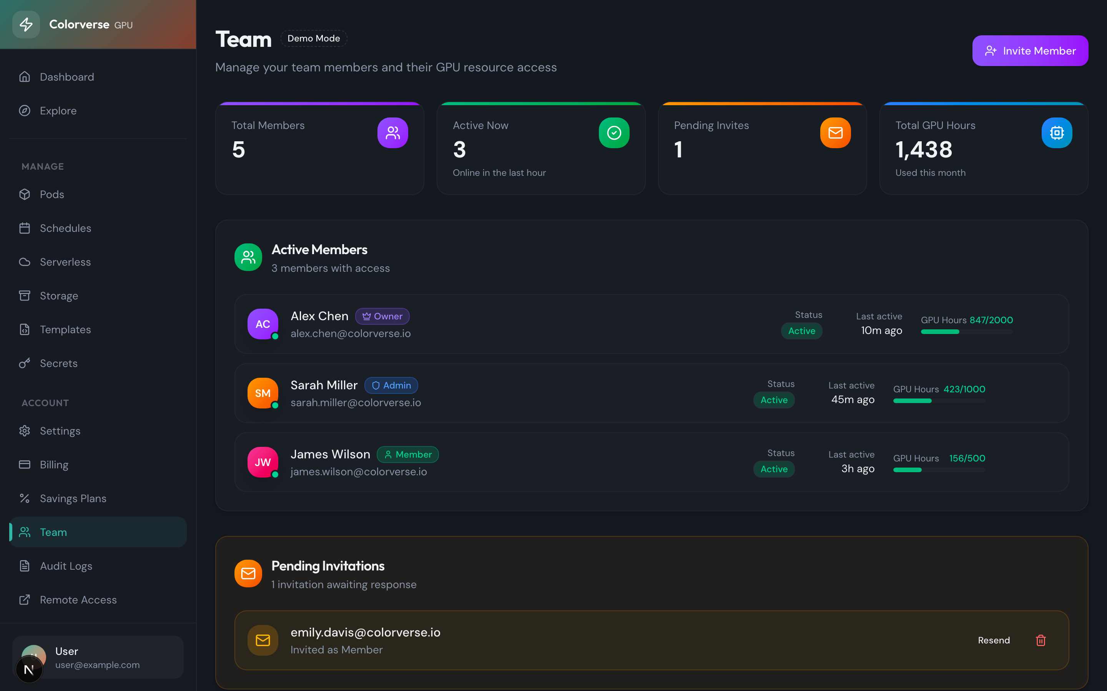Click the trash icon for emily.davis invitation
Viewport: 1107px width, 691px height.
[1041, 640]
